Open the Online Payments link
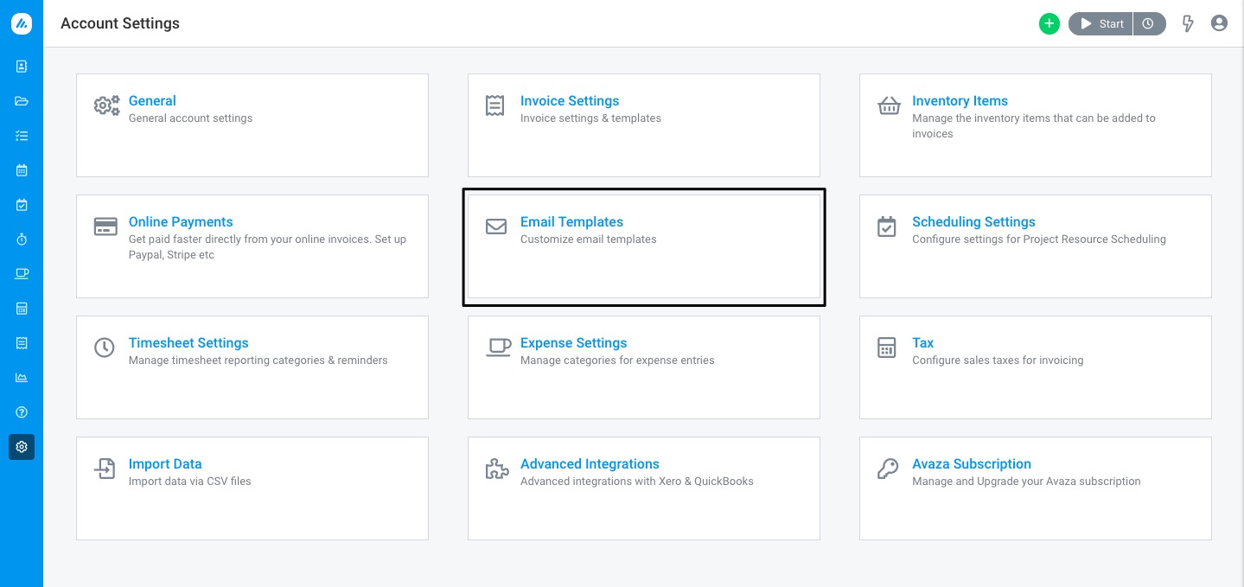The height and width of the screenshot is (587, 1244). tap(181, 222)
